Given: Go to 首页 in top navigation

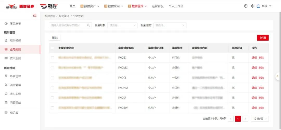Looking at the screenshot, I should (x=72, y=6).
